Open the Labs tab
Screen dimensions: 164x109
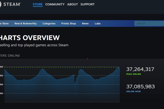[x=98, y=24]
